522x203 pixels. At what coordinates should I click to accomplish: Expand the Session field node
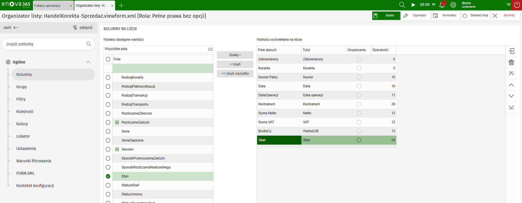click(117, 149)
